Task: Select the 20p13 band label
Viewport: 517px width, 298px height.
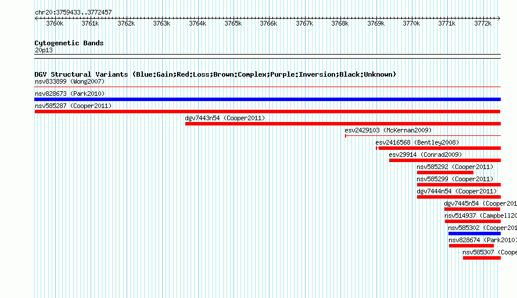Action: [44, 50]
